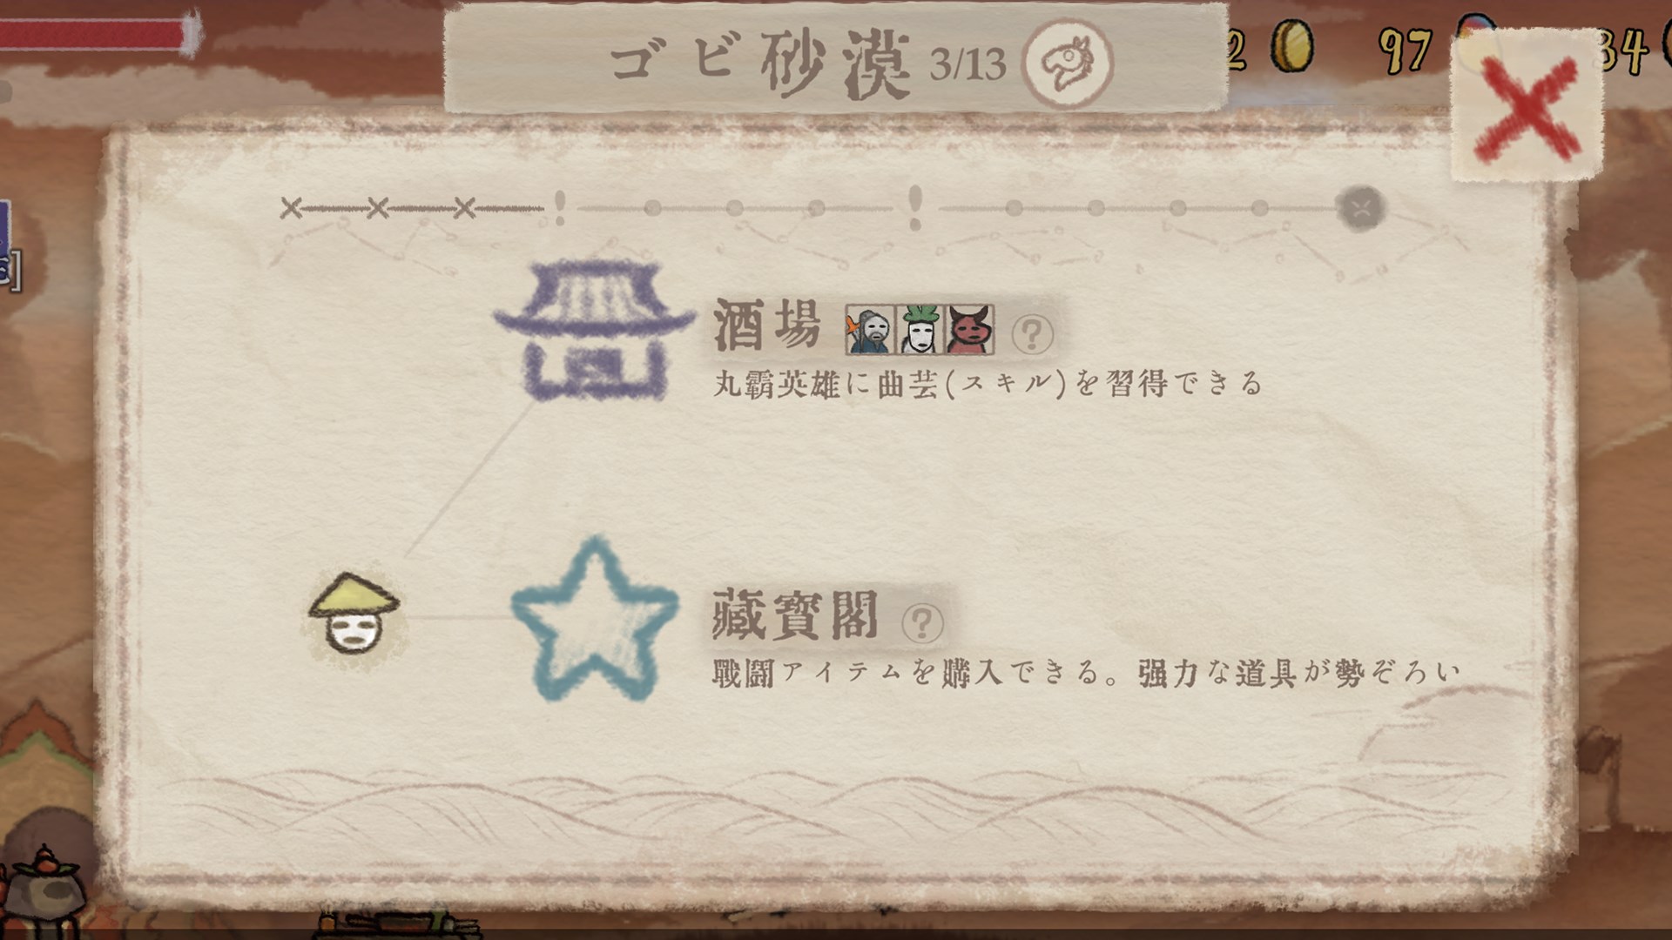The width and height of the screenshot is (1672, 940).
Task: Click the first completed X stage marker
Action: 291,208
